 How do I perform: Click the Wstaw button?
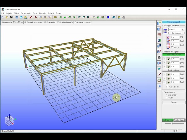174,102
